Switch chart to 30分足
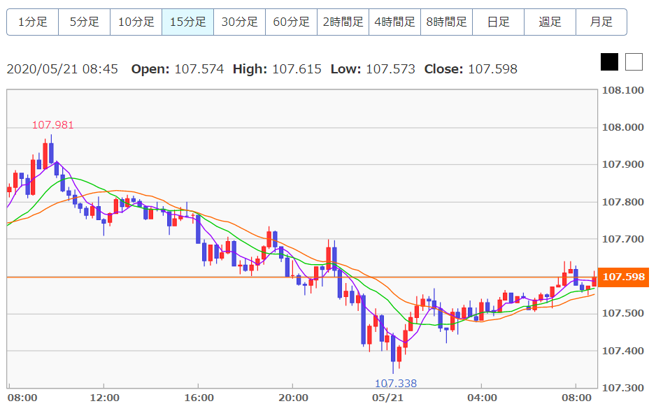Image resolution: width=663 pixels, height=413 pixels. [239, 22]
